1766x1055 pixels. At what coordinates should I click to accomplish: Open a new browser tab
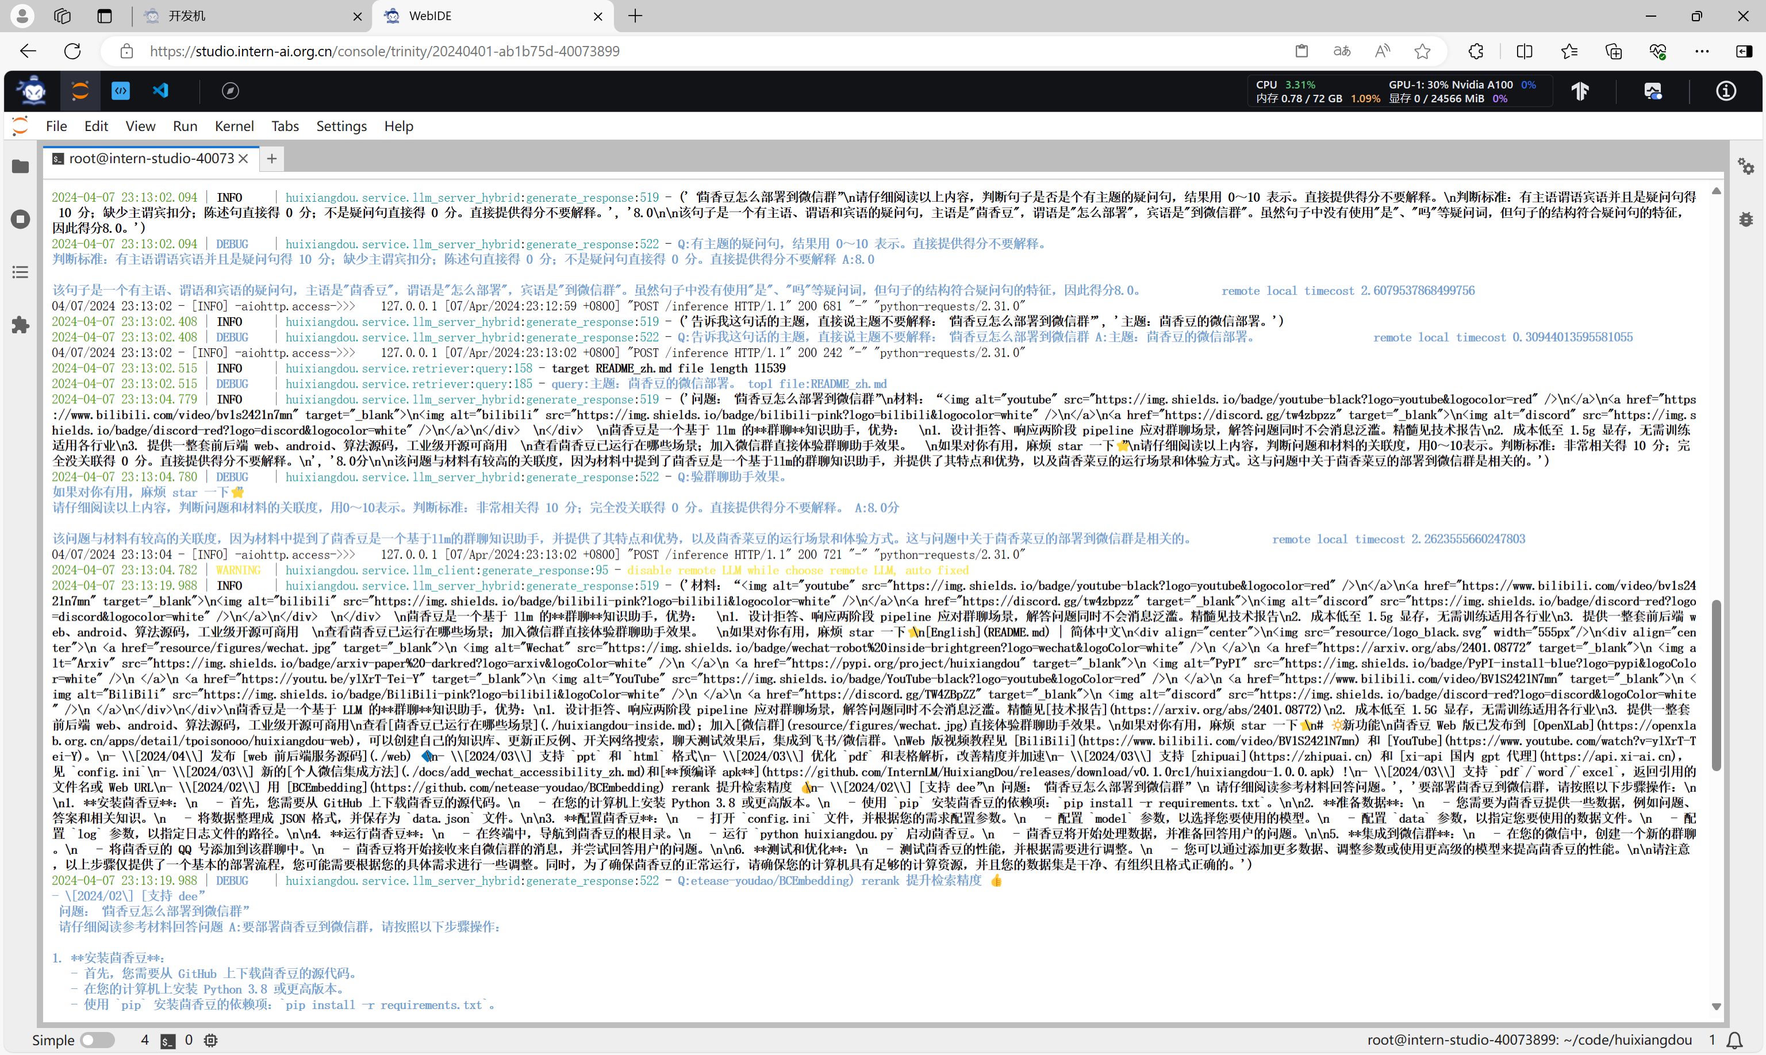[635, 16]
